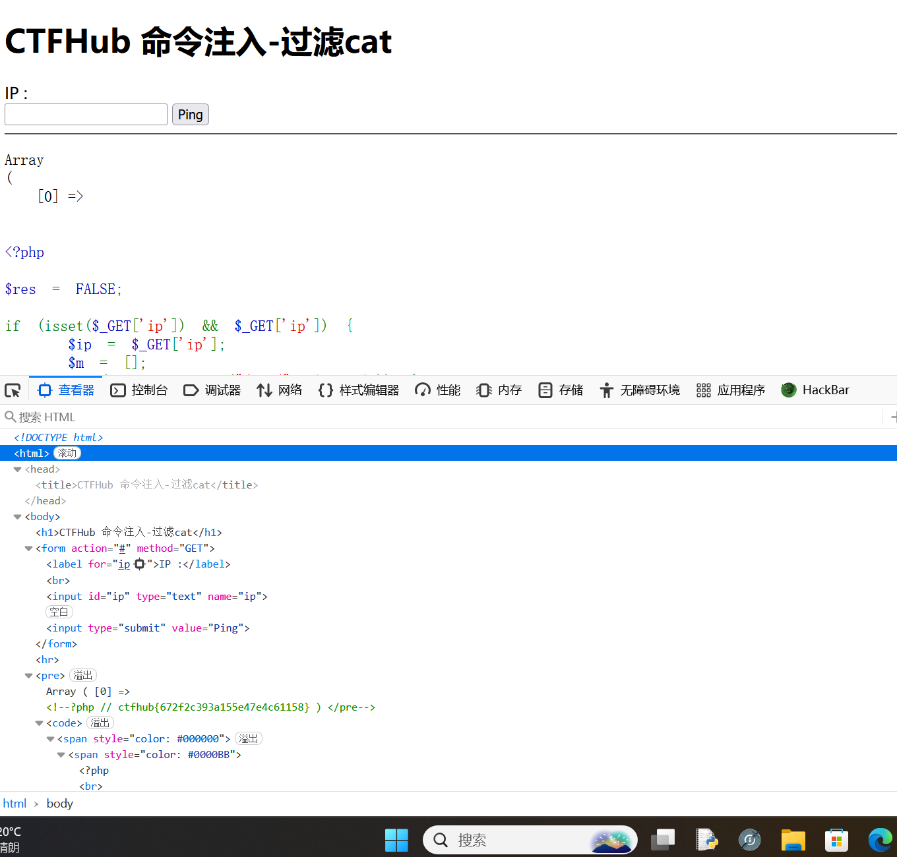Click the weather widget showing 20°C
Viewport: 897px width, 857px height.
point(11,839)
